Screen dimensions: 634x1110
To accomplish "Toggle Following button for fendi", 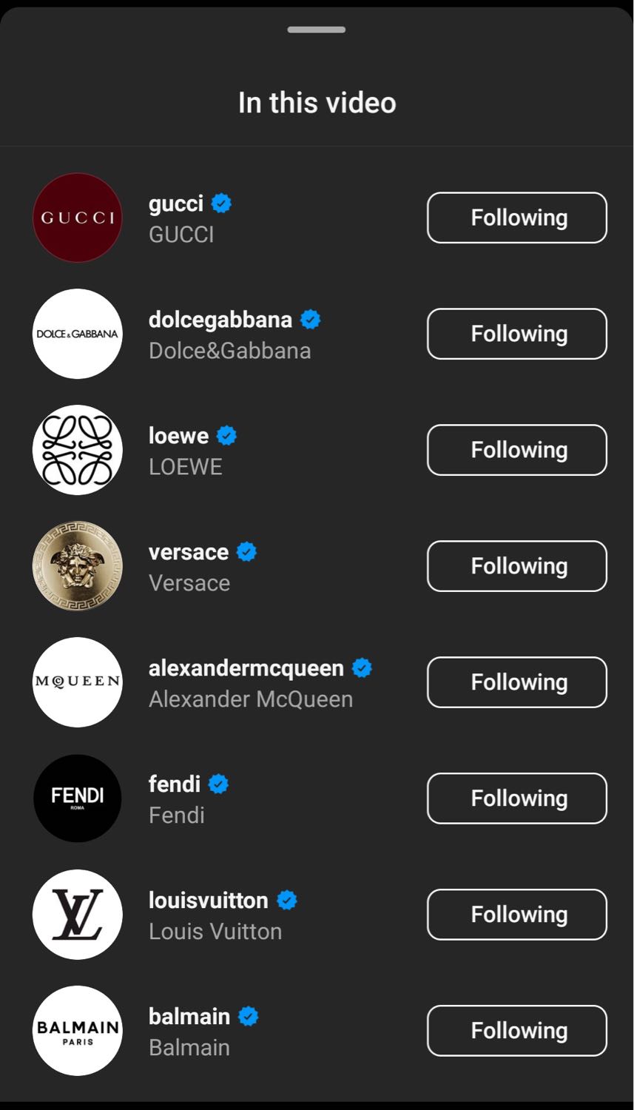I will coord(517,798).
